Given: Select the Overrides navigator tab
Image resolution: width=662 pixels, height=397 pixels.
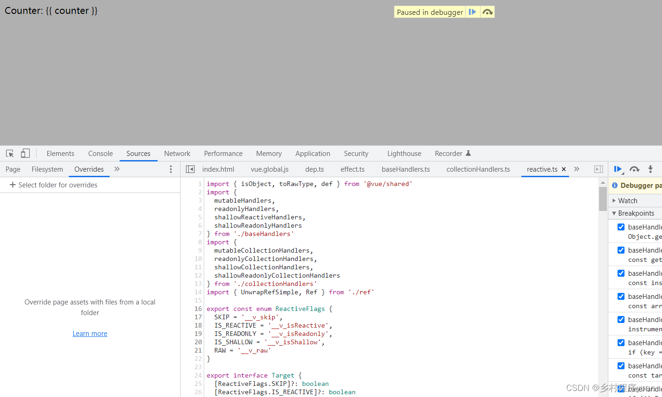Looking at the screenshot, I should pyautogui.click(x=89, y=169).
